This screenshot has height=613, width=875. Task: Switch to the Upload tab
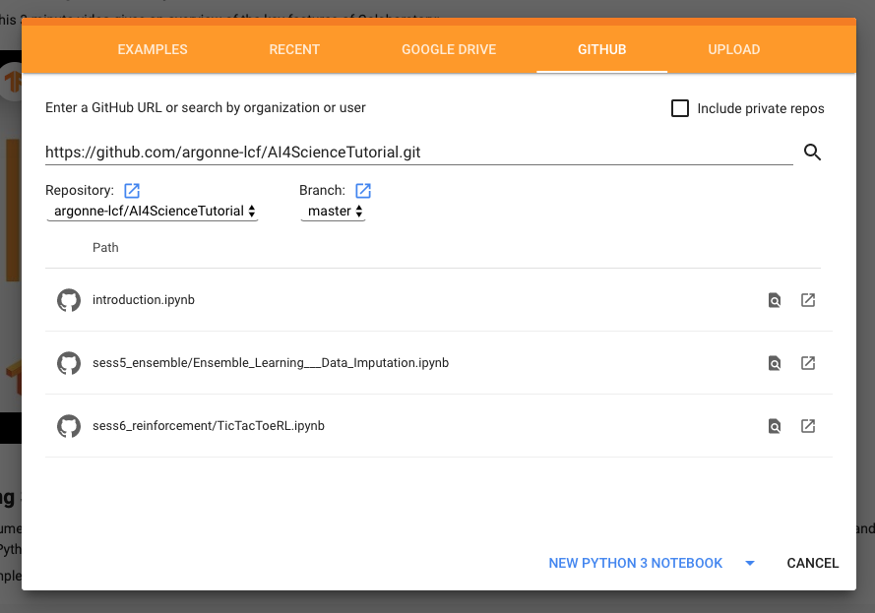tap(734, 49)
